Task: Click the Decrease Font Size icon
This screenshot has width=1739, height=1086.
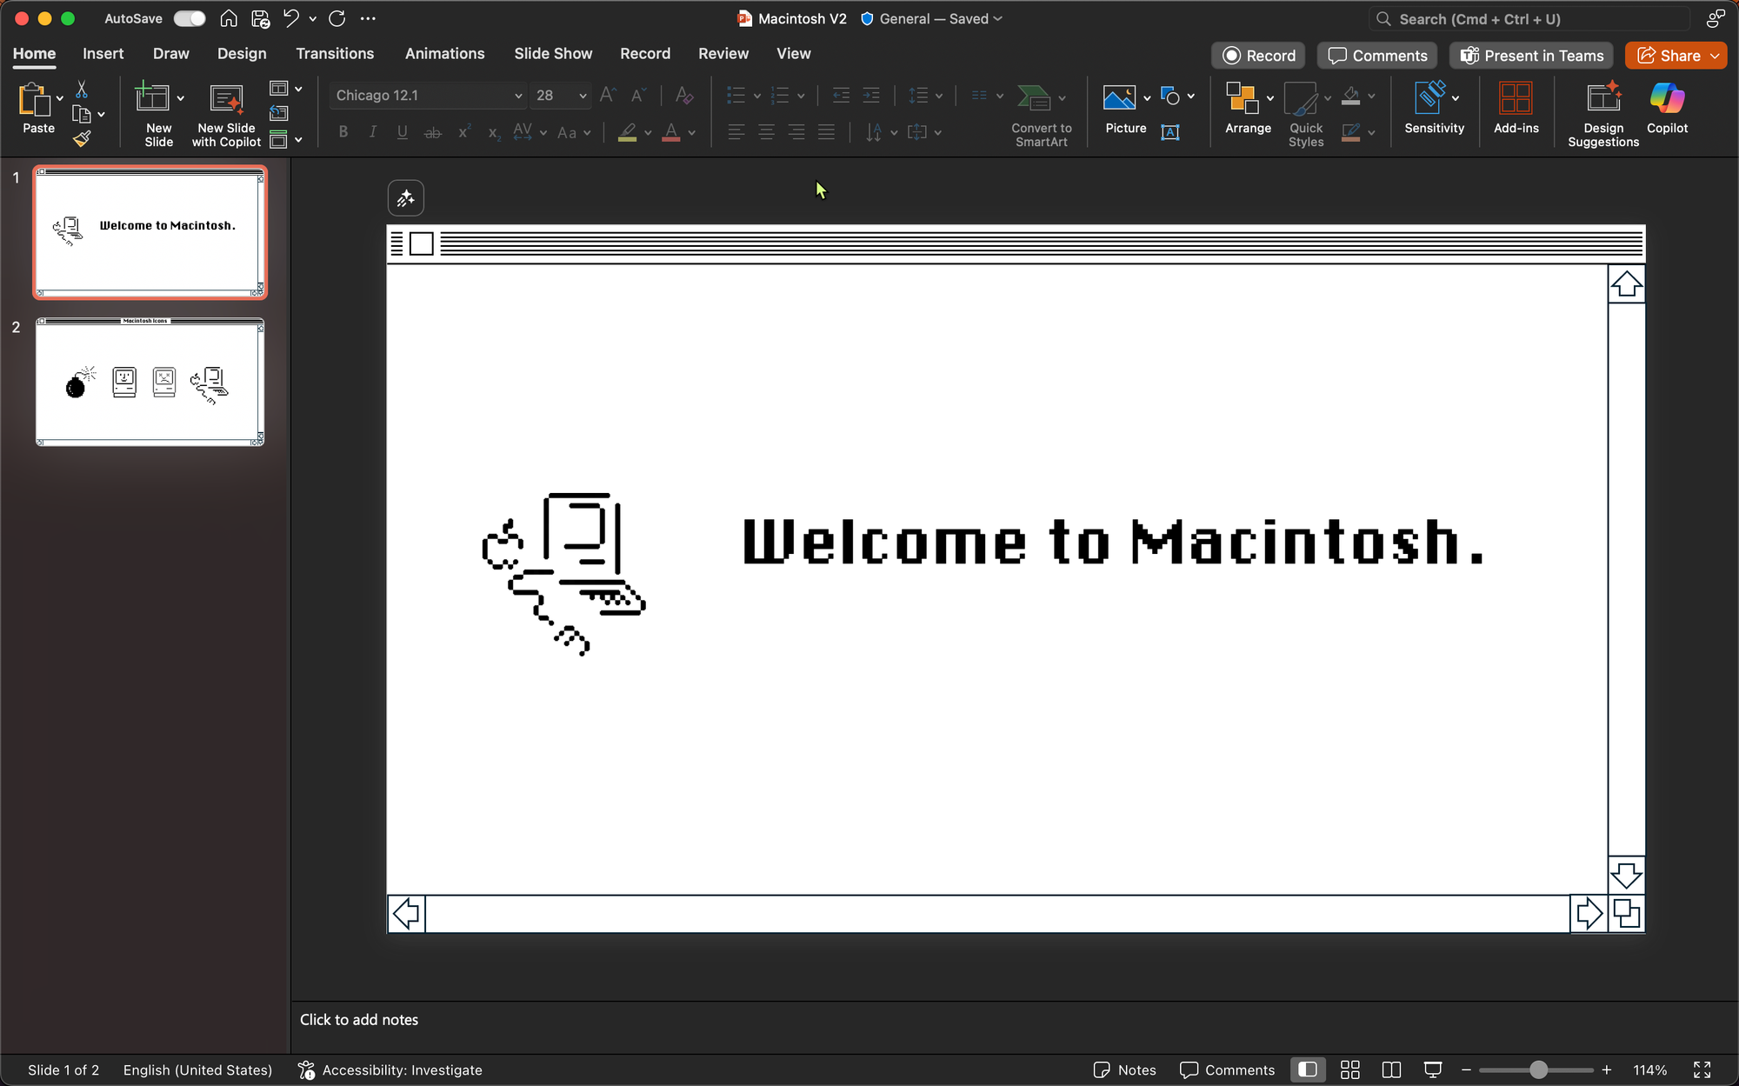Action: [638, 95]
